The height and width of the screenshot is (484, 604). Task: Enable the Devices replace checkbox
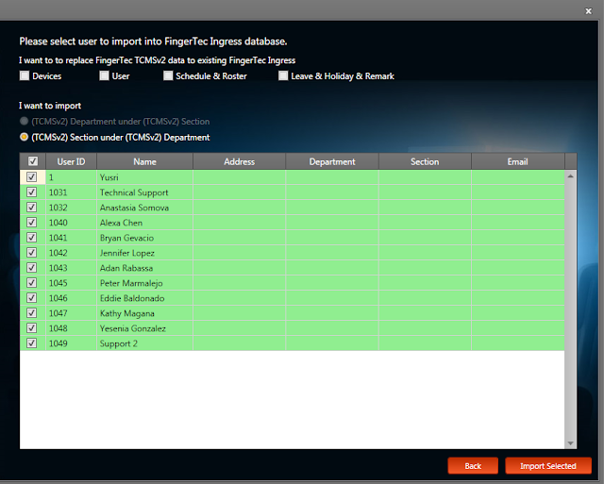25,75
